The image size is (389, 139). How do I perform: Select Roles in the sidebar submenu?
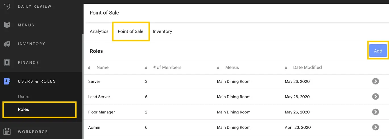coord(24,109)
